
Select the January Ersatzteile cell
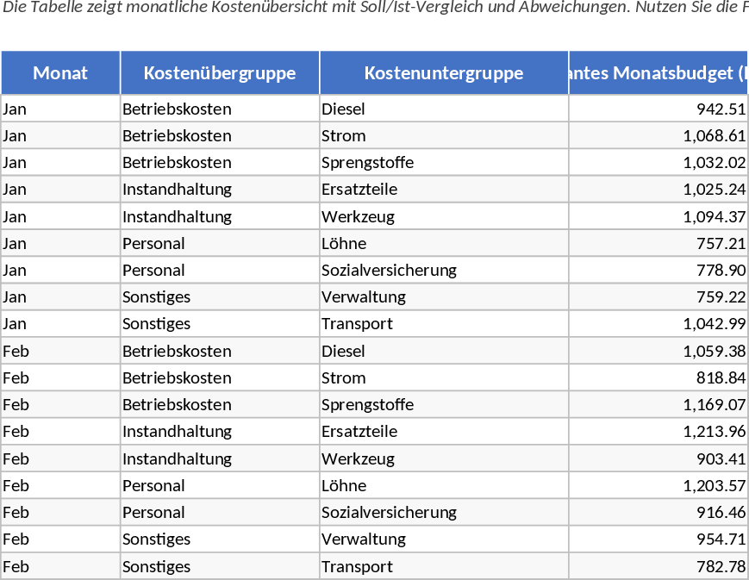click(444, 189)
